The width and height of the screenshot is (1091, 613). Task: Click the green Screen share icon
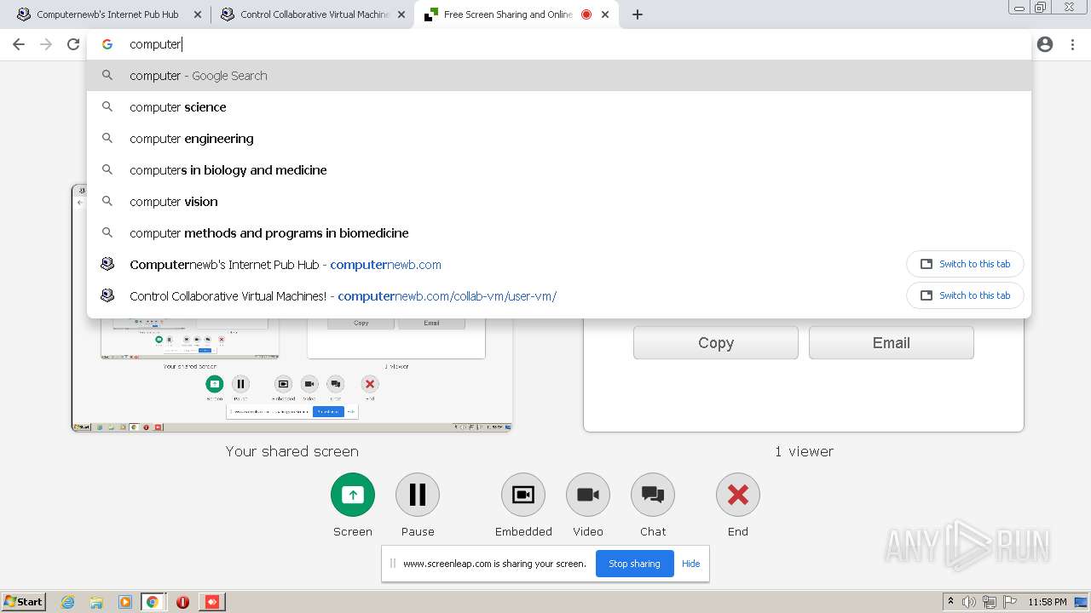pos(353,495)
